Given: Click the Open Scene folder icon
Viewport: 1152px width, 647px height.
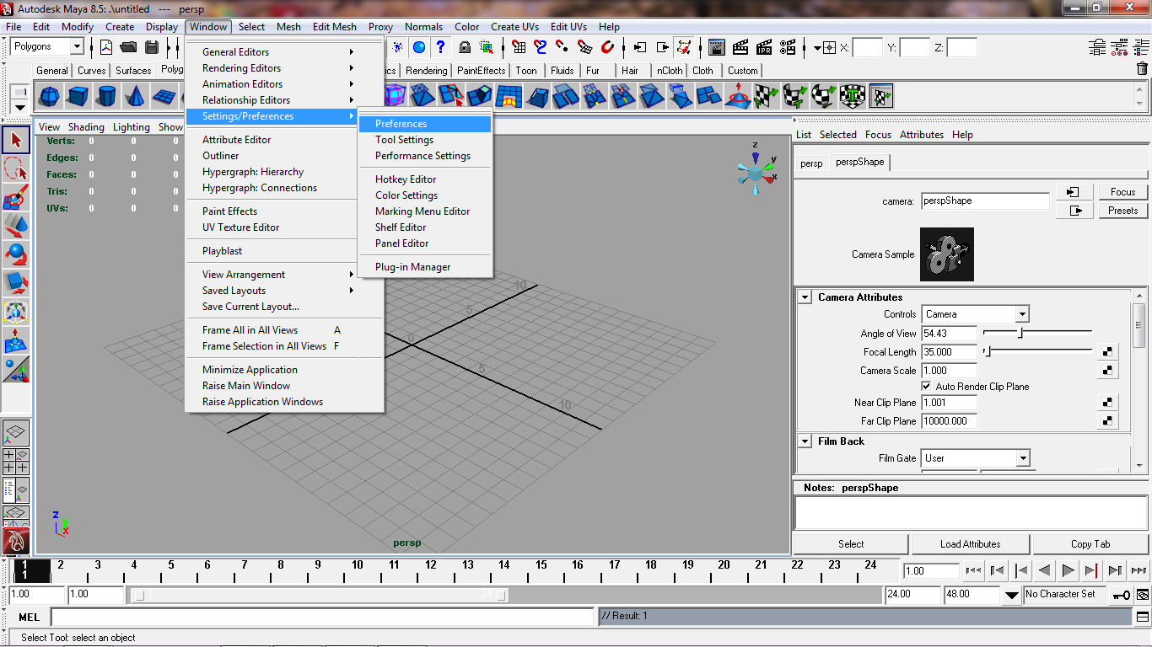Looking at the screenshot, I should click(128, 47).
